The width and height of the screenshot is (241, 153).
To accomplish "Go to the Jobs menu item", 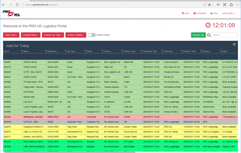I will 186,13.
